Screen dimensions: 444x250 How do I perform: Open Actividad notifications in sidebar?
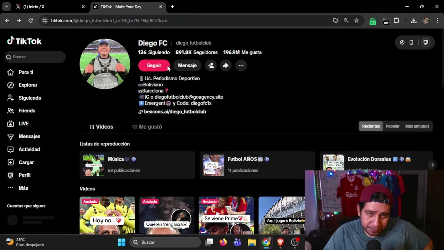pyautogui.click(x=24, y=149)
